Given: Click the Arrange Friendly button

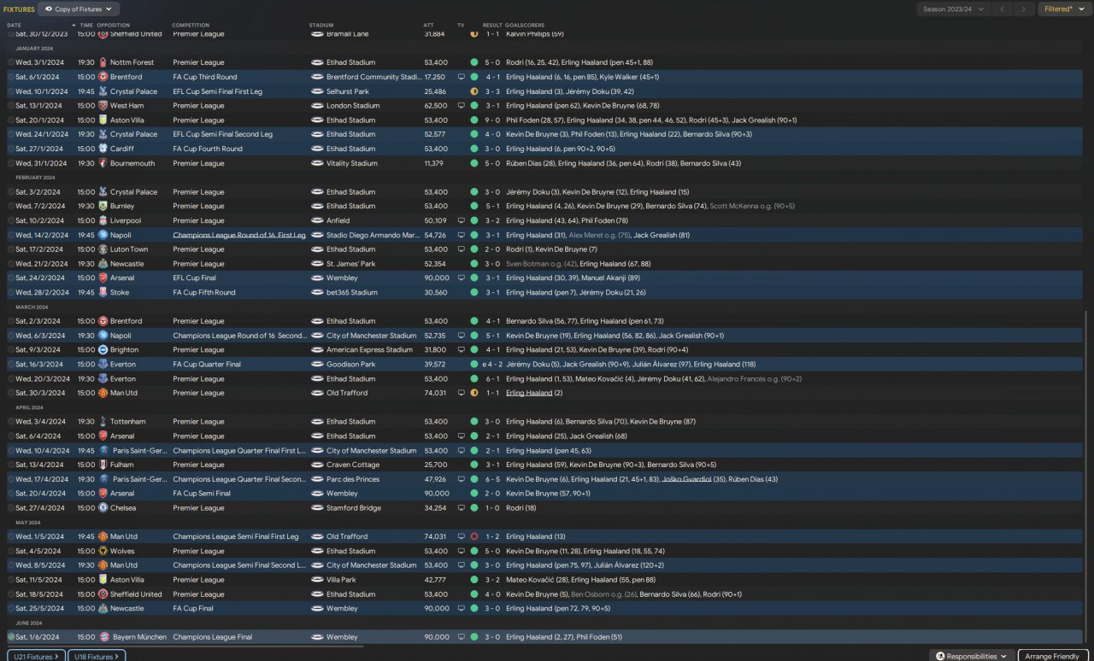Looking at the screenshot, I should pos(1053,656).
